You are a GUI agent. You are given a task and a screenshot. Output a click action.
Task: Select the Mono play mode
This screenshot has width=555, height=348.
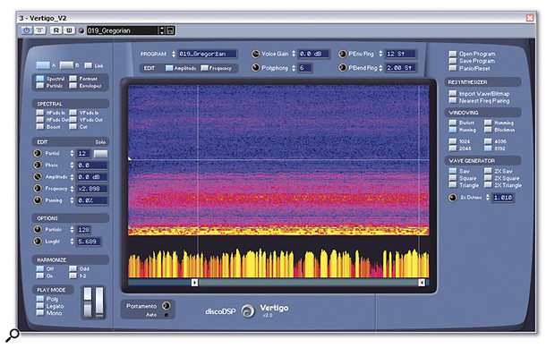(40, 313)
